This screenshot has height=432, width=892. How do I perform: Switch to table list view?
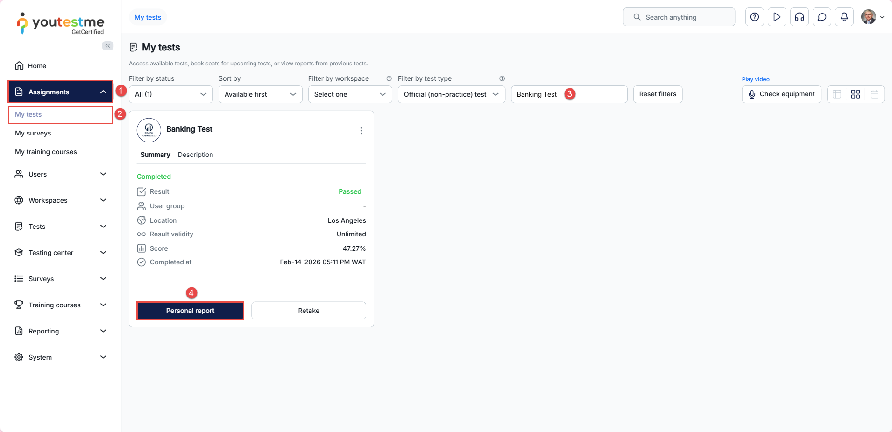837,94
